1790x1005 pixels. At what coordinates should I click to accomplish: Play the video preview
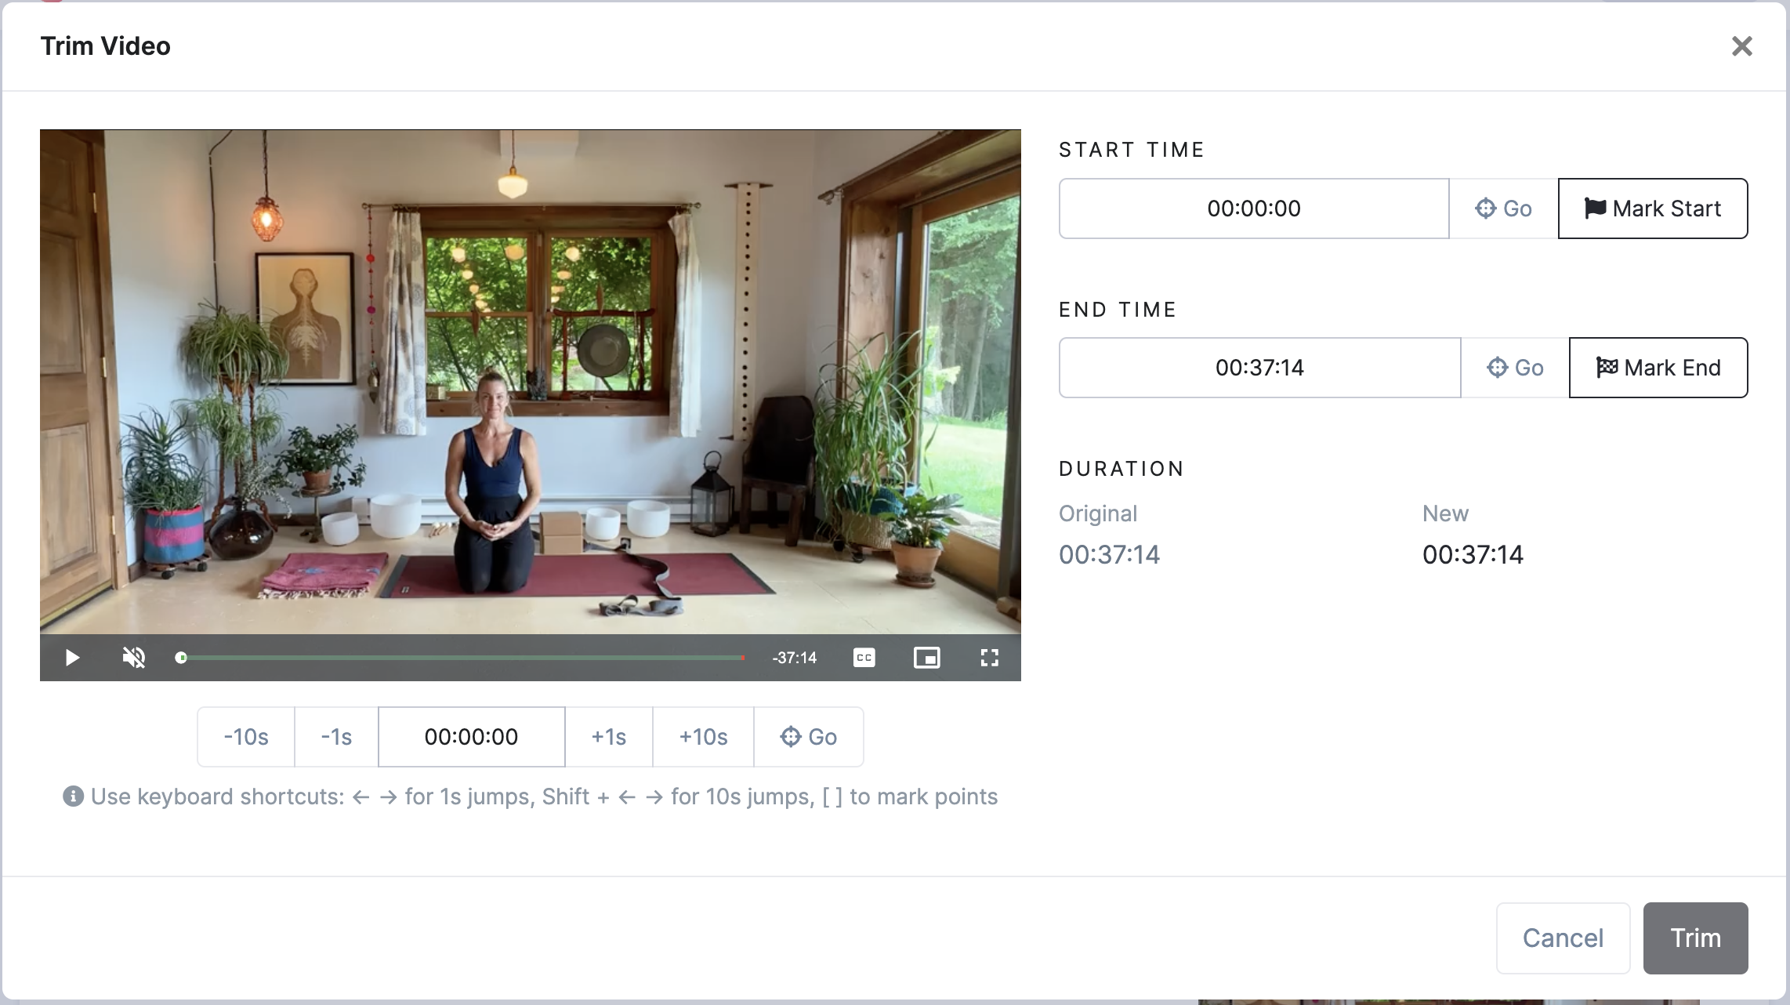pos(72,658)
